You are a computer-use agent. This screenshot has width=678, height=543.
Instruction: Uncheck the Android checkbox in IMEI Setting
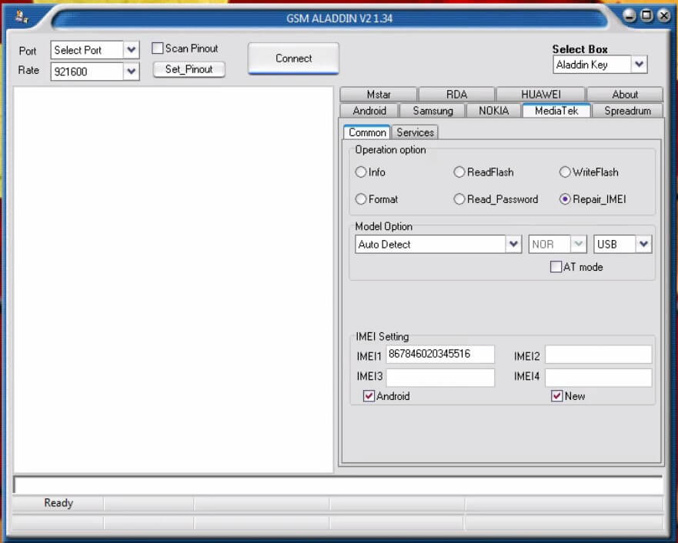[370, 395]
